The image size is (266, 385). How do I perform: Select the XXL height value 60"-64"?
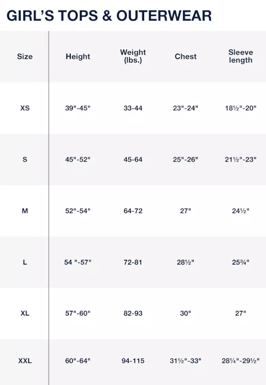[x=78, y=361]
